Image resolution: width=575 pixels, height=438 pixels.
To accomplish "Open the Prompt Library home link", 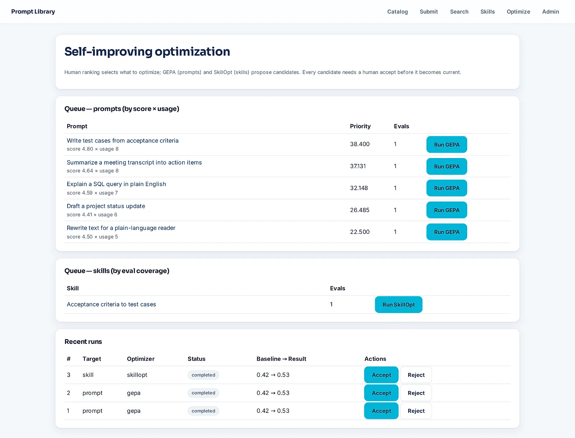I will (x=33, y=11).
